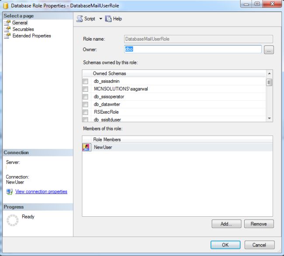Click the connection properties computer icon
284x256 pixels.
pos(10,191)
